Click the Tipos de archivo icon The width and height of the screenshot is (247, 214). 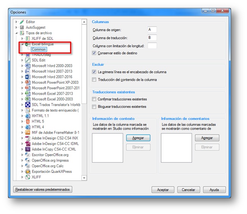[x=22, y=33]
